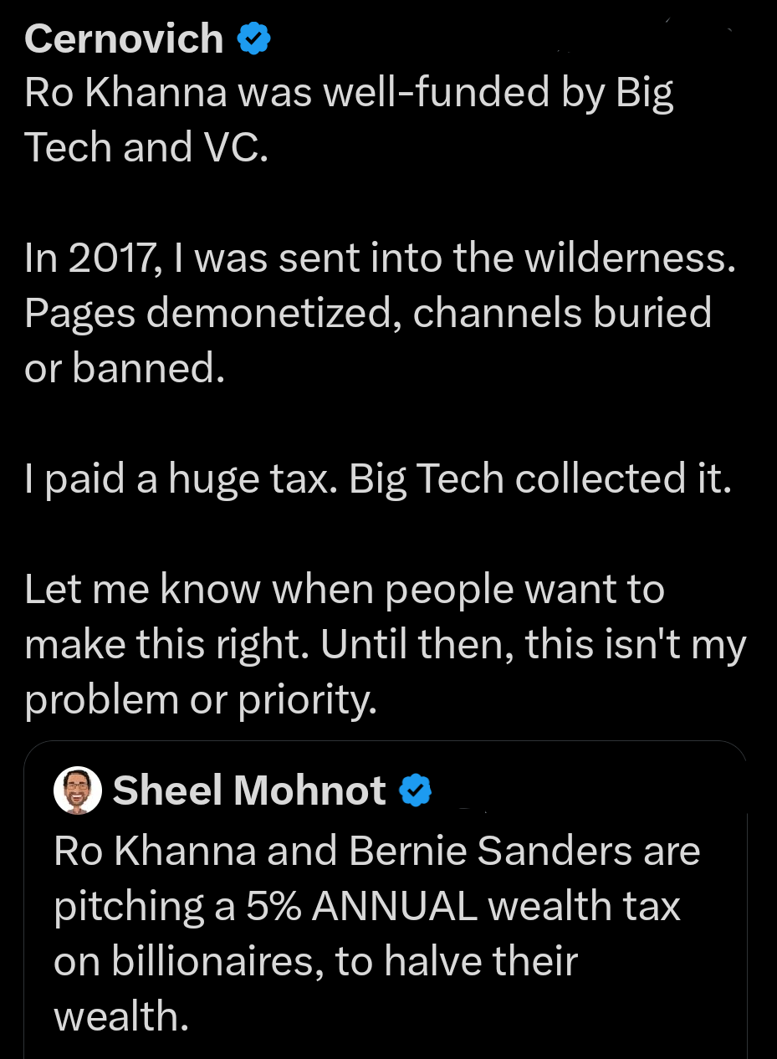Open Cernovich's profile via his display name
The height and width of the screenshot is (1059, 777).
122,37
